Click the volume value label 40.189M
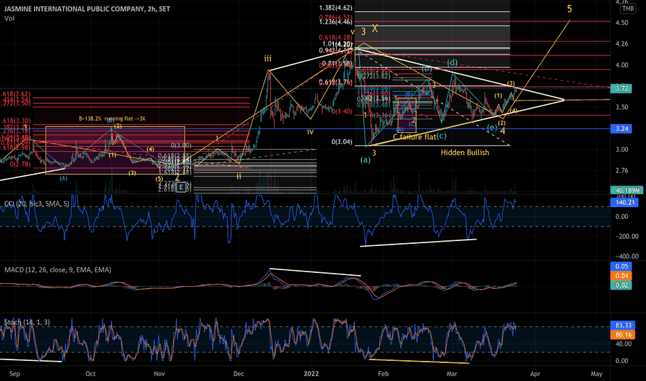The width and height of the screenshot is (646, 381). coord(627,190)
